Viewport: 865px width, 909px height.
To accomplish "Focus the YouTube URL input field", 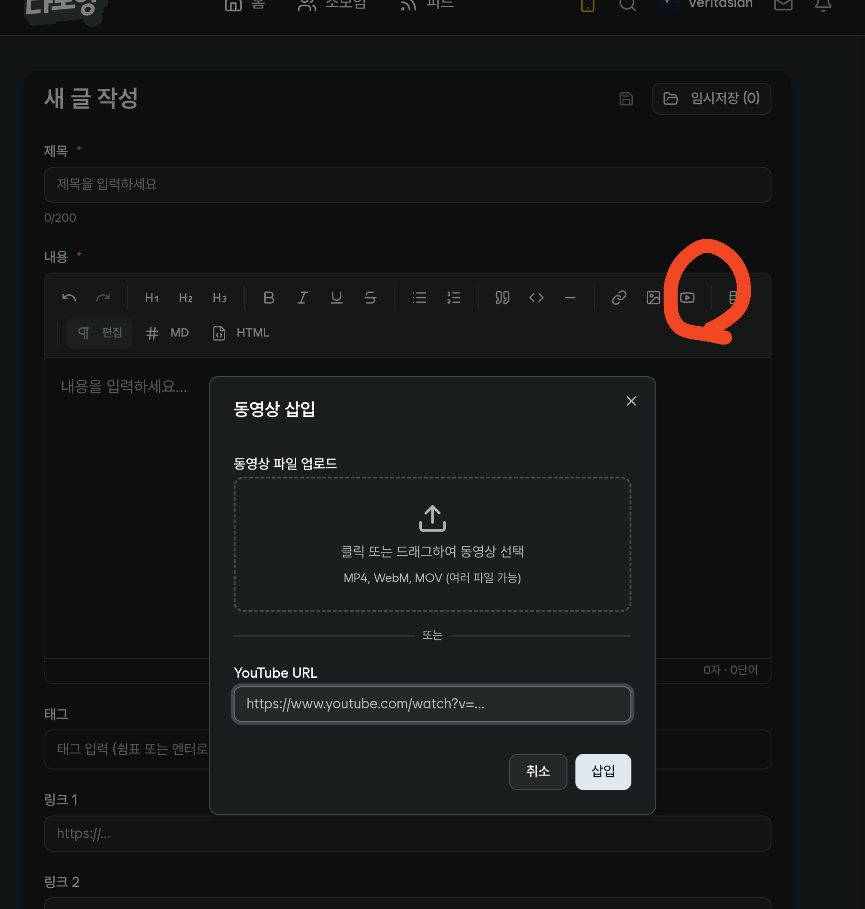I will [x=432, y=704].
